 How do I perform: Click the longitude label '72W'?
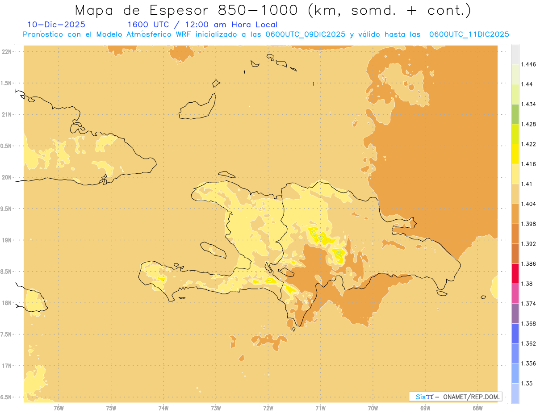268,408
